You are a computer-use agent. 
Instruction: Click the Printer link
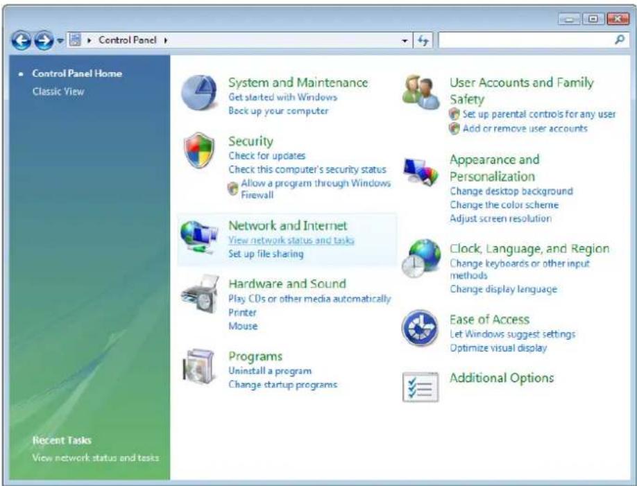coord(242,312)
